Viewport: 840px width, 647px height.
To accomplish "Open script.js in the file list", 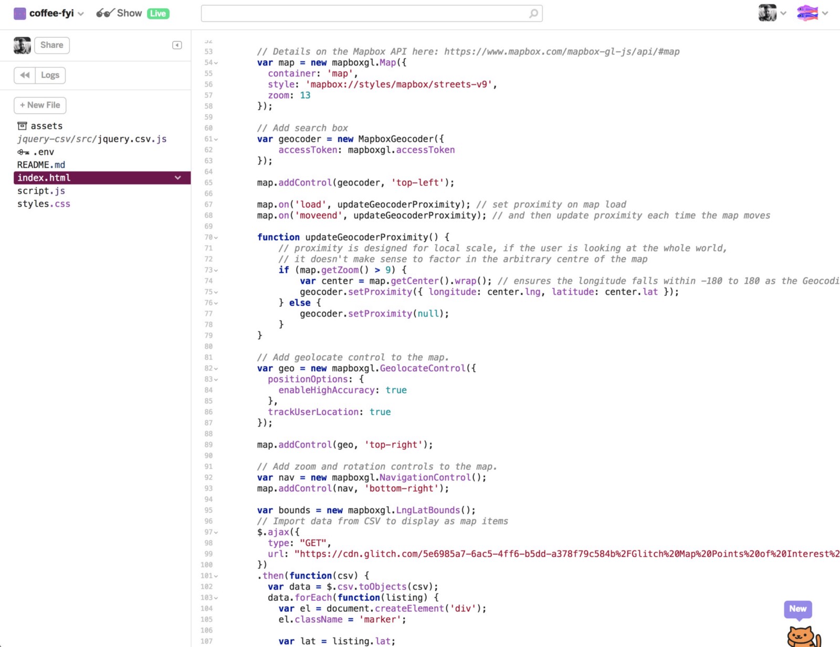I will point(41,191).
